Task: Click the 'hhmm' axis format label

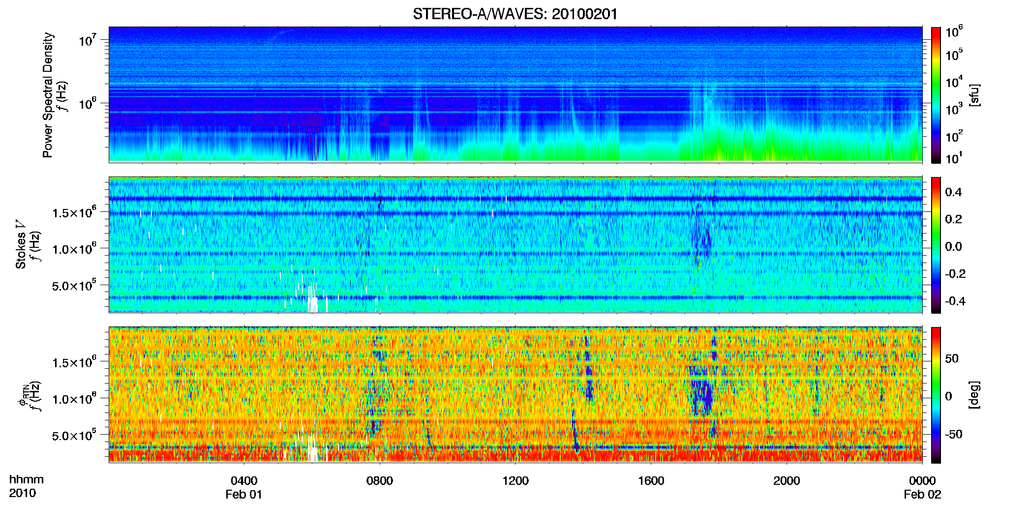Action: (27, 479)
